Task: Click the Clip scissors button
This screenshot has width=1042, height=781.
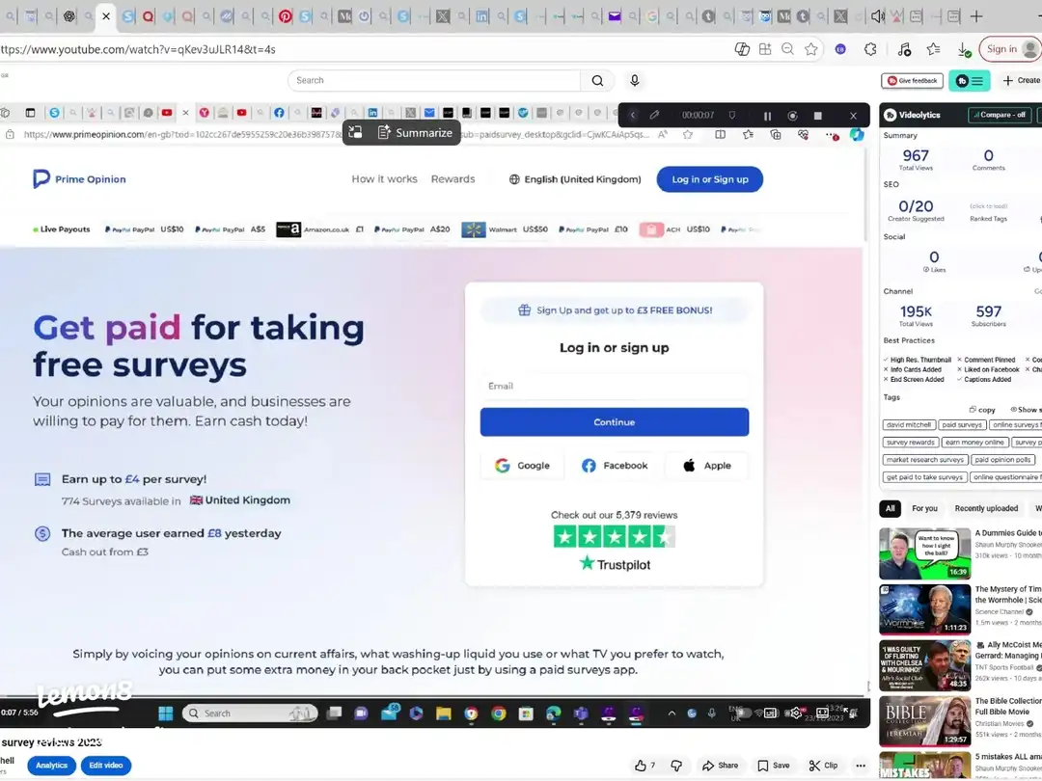Action: 823,765
